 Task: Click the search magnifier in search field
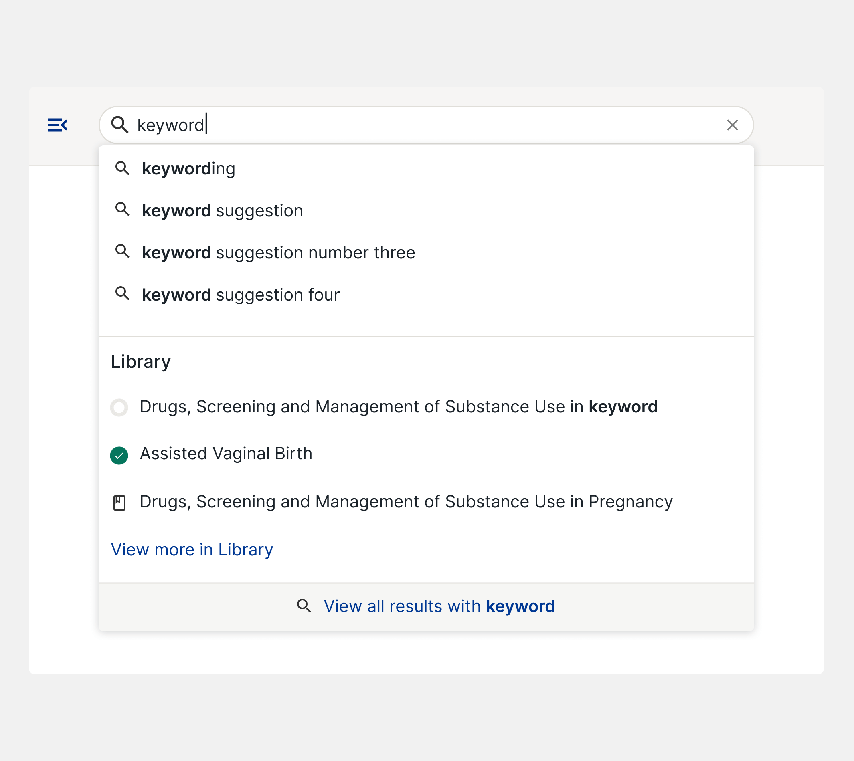[119, 125]
